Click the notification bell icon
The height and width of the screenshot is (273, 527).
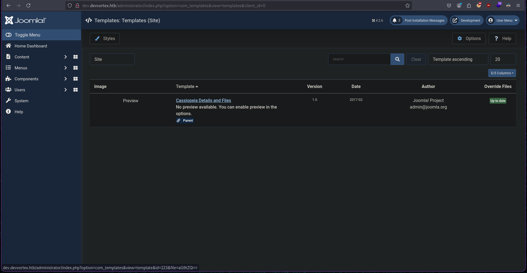395,20
